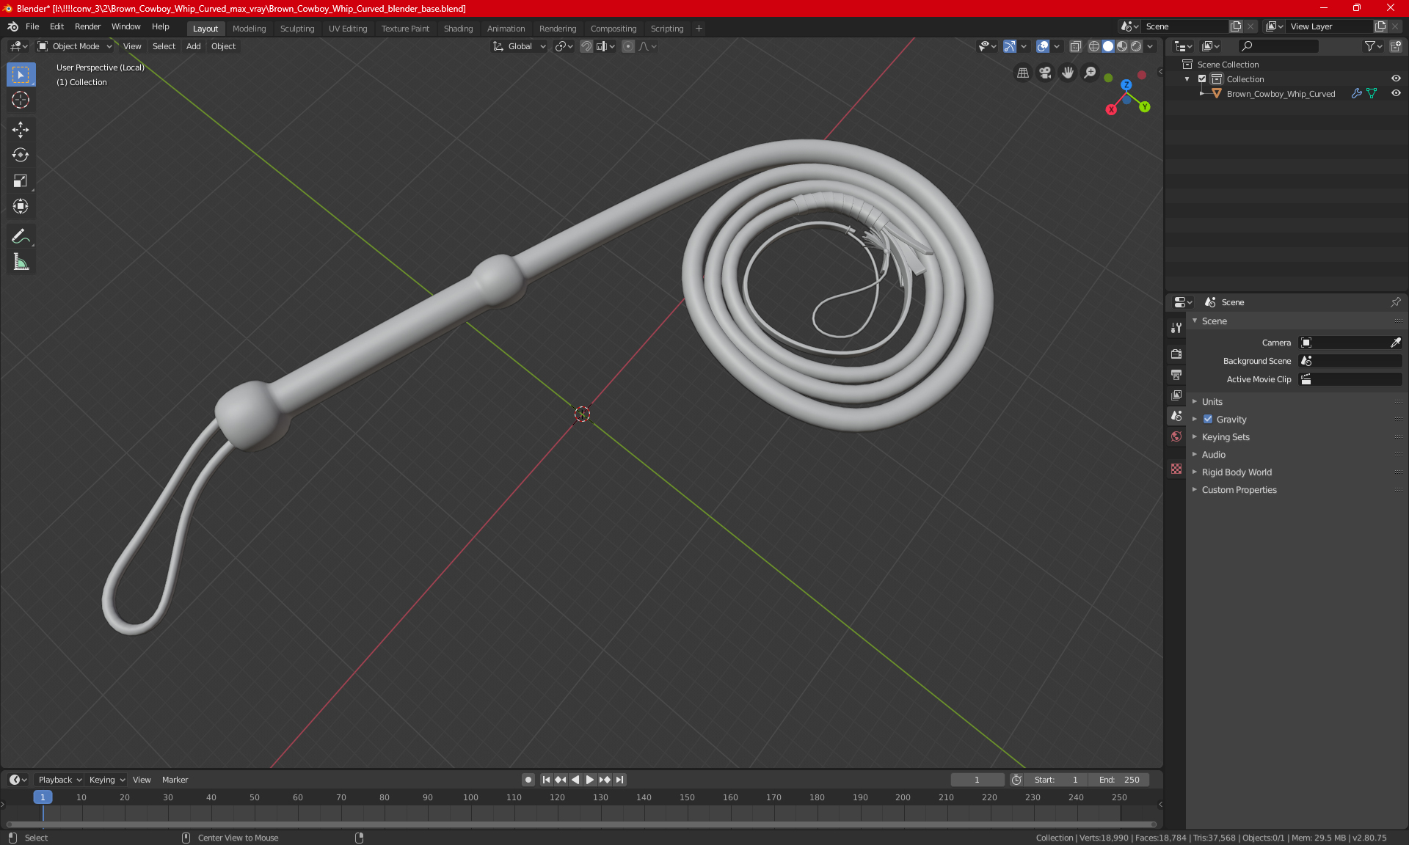Uncheck the Collection checkbox in outliner
The width and height of the screenshot is (1409, 845).
pyautogui.click(x=1202, y=79)
